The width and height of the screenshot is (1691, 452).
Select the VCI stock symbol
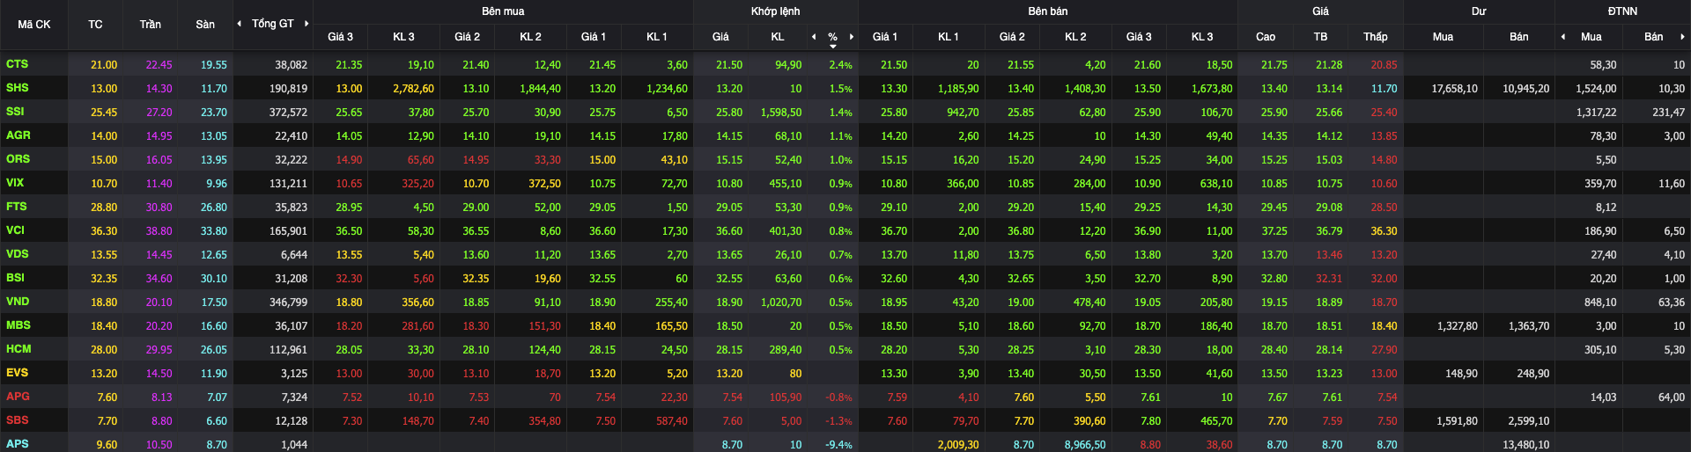(15, 230)
